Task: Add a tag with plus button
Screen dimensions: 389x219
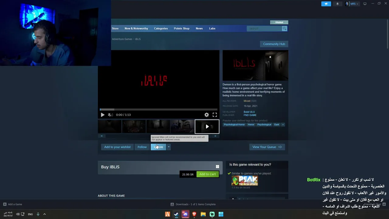Action: tap(283, 124)
